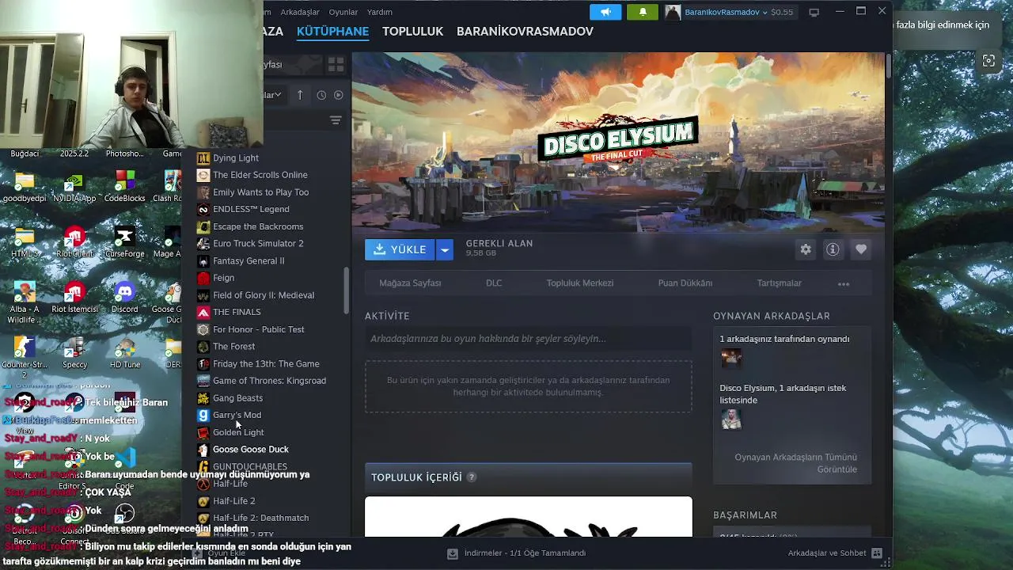This screenshot has height=570, width=1013.
Task: Open the Oyunlar menu
Action: [x=343, y=12]
